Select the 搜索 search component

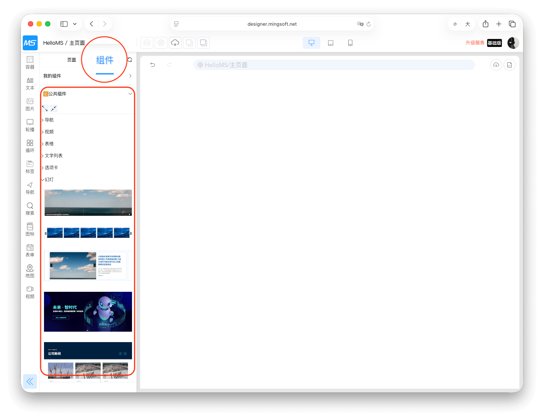30,209
